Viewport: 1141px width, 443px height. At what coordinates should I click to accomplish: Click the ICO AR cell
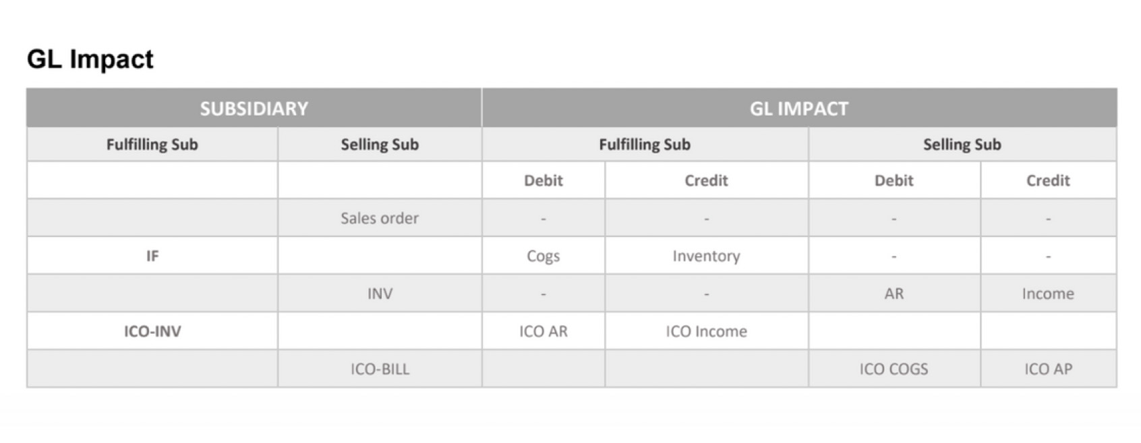pos(544,331)
